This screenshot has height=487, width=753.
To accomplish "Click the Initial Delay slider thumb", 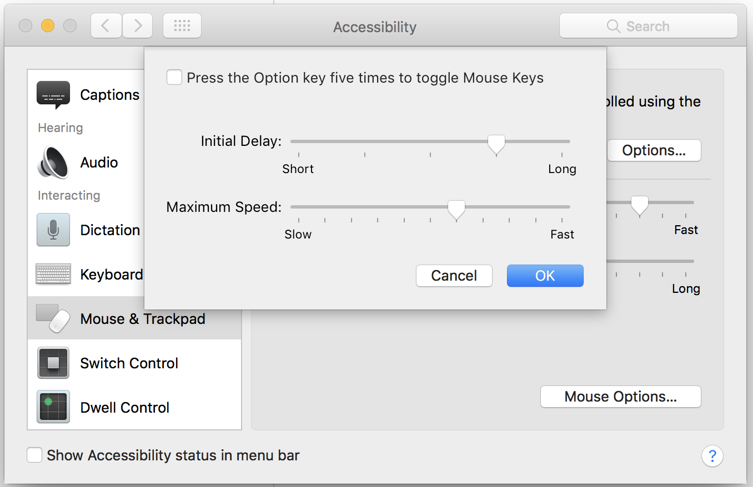I will point(496,144).
